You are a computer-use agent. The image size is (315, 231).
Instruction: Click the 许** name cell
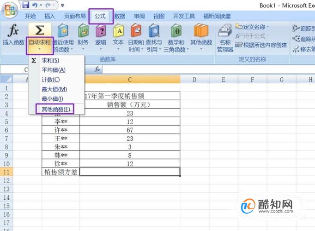pos(61,130)
